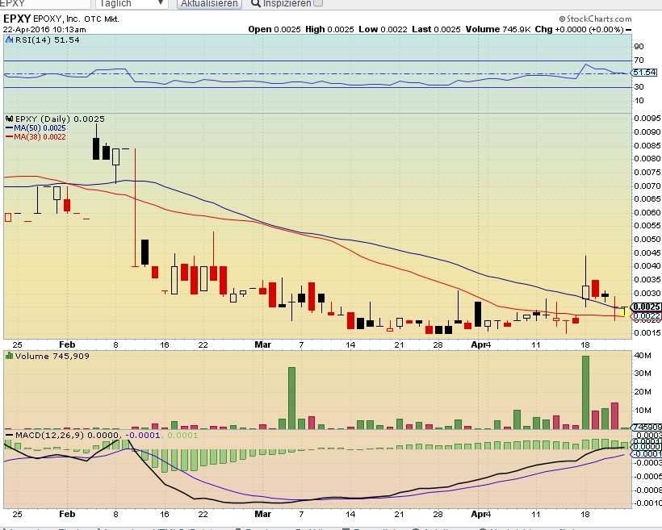Click the tallest green volume bar near Apr 18
The image size is (662, 530).
585,392
